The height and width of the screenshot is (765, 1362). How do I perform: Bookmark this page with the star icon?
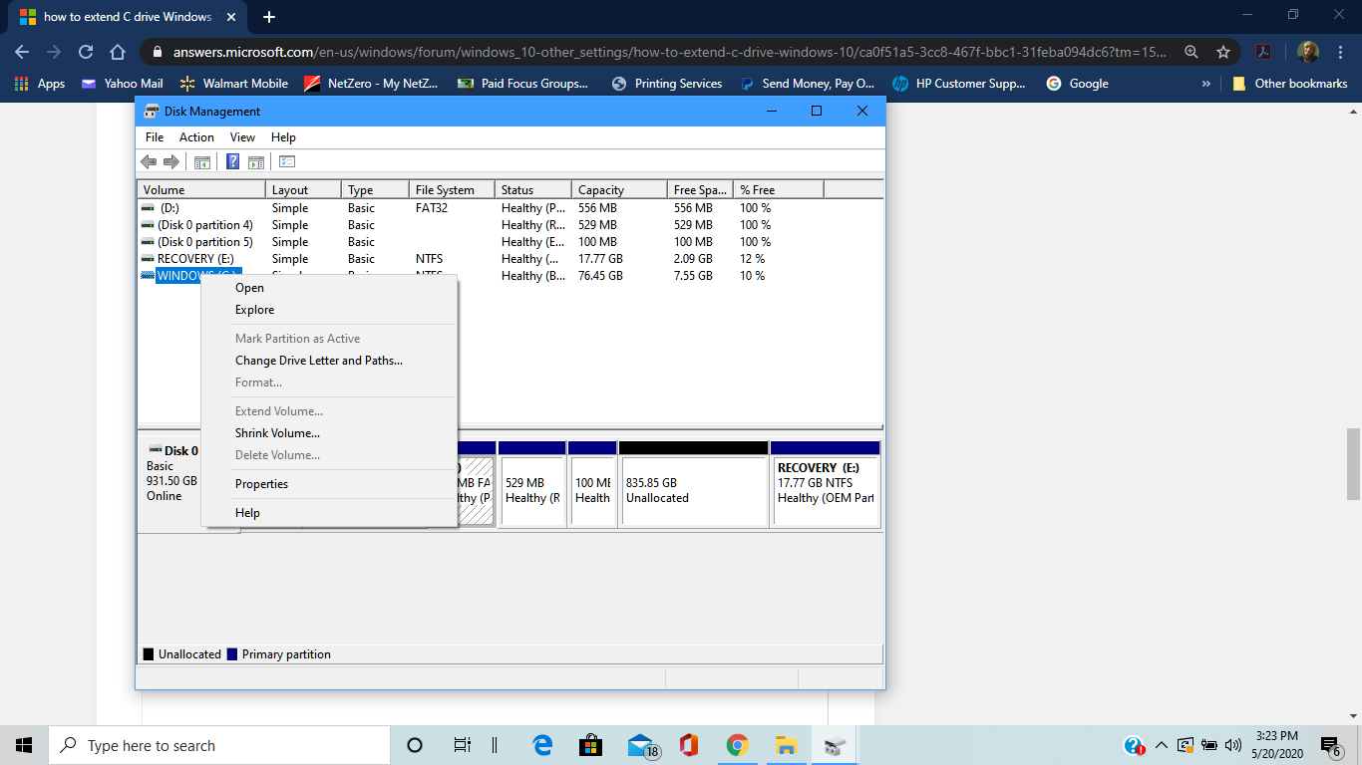[1223, 52]
